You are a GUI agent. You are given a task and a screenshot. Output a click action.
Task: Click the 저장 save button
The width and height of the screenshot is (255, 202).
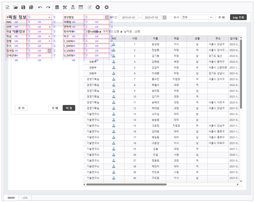coord(69,108)
